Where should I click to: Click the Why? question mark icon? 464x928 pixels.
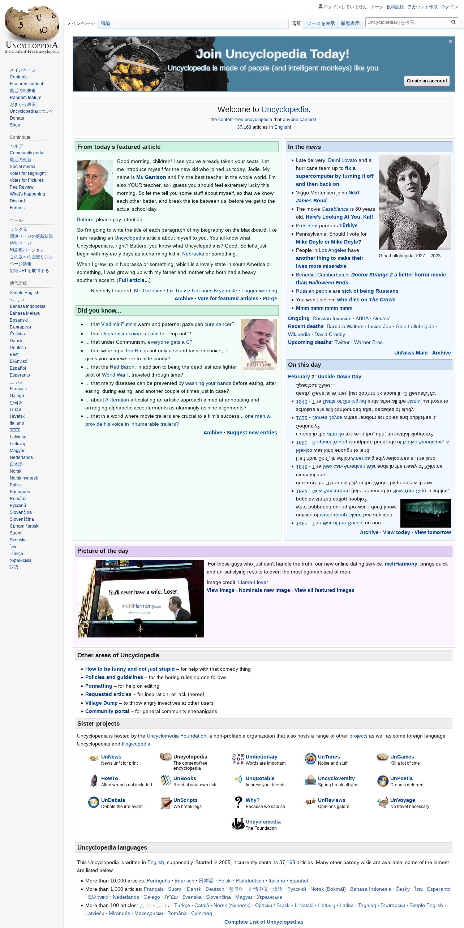(x=238, y=802)
